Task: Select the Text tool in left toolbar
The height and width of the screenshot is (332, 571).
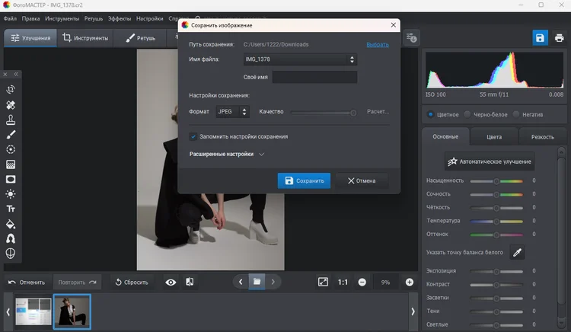Action: click(11, 209)
